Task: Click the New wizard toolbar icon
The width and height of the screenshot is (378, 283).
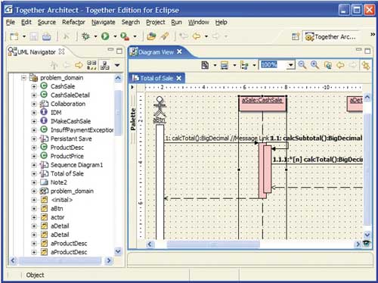Action: pos(14,37)
